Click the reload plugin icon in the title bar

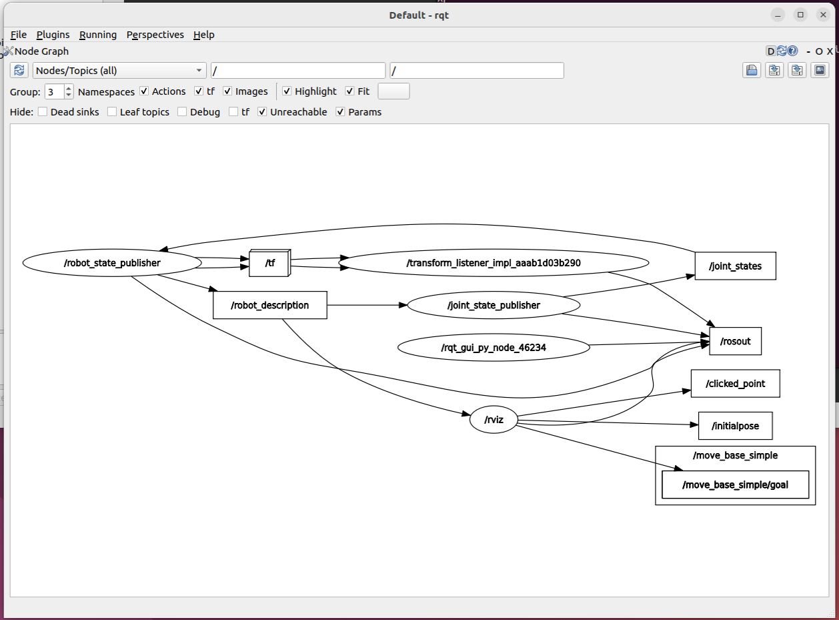point(782,51)
